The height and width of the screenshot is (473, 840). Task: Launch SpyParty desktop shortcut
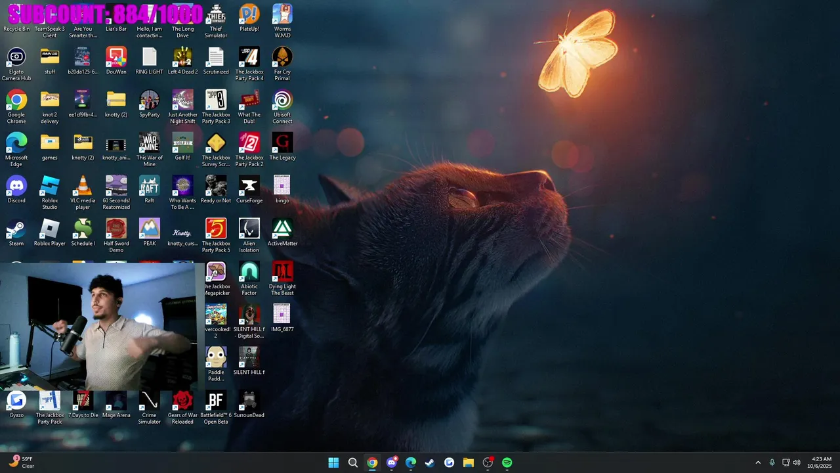pyautogui.click(x=150, y=104)
